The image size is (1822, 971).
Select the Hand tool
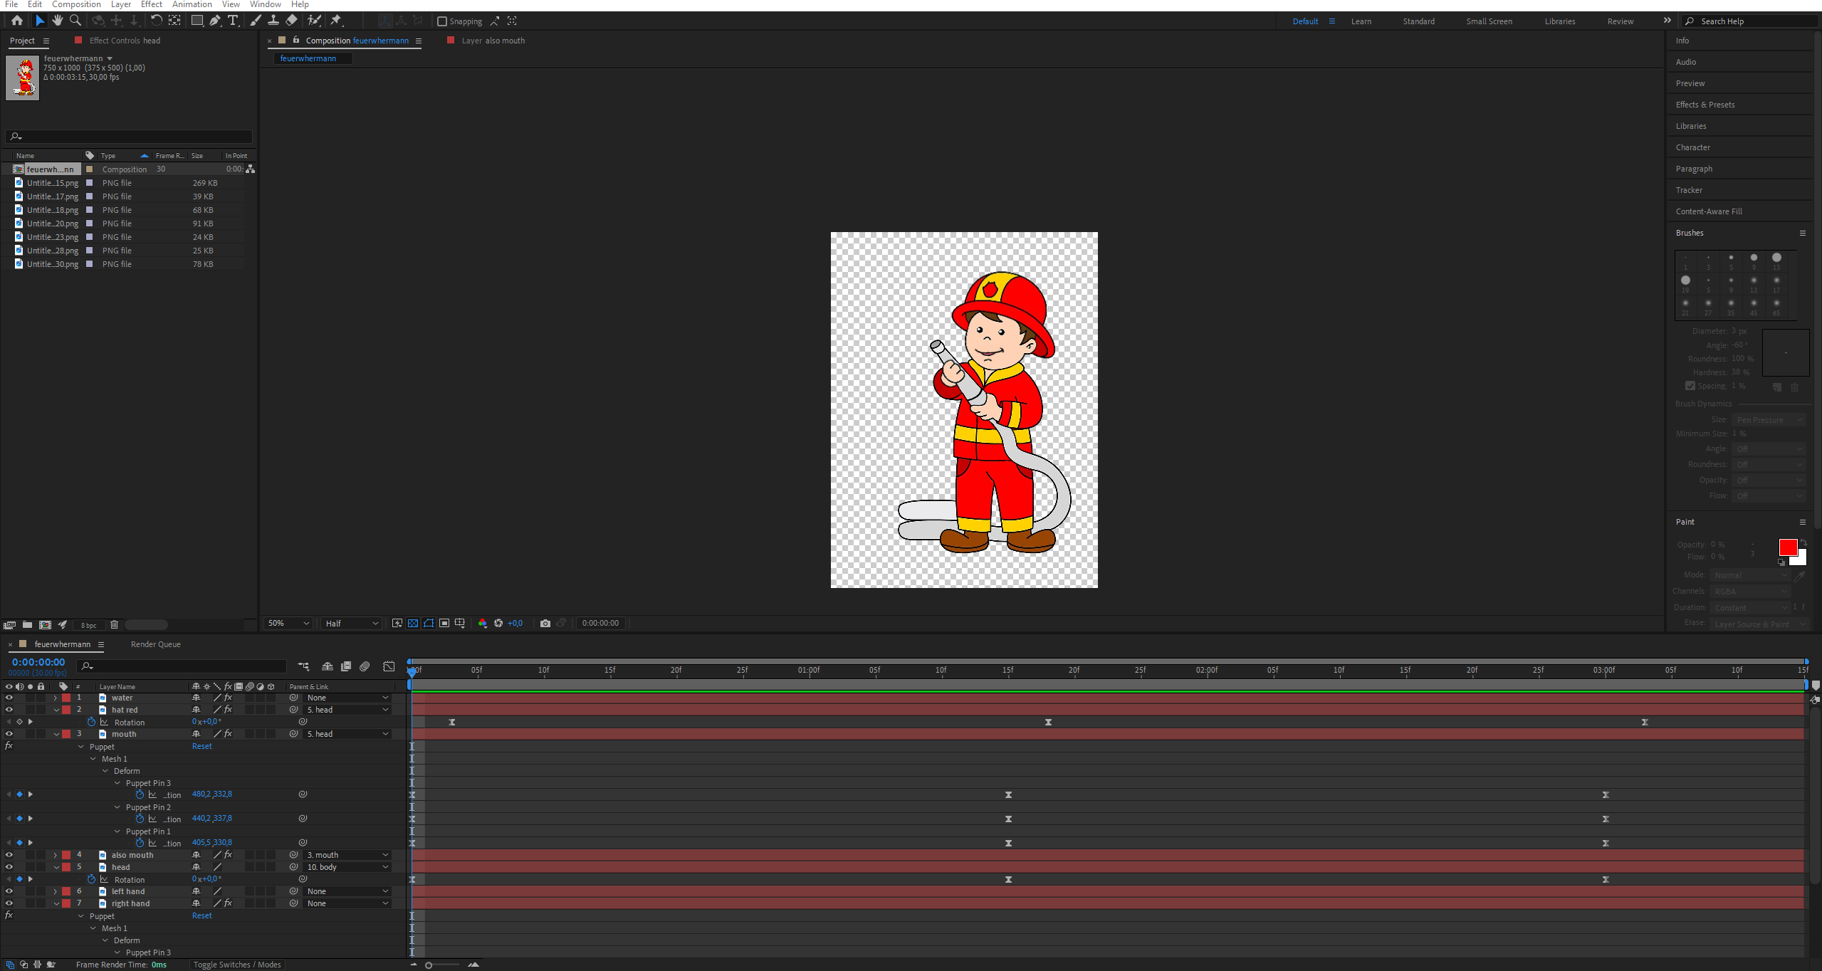point(58,21)
